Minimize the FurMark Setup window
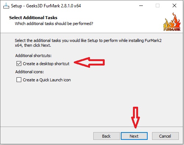Viewport: 184px width, 145px height. click(141, 6)
